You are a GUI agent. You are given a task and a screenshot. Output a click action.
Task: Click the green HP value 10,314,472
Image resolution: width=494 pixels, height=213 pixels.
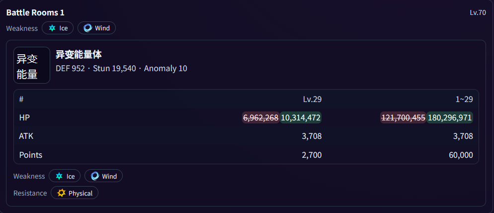pos(301,118)
